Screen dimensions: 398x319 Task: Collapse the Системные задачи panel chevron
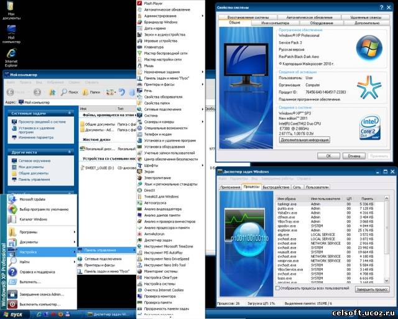point(70,113)
